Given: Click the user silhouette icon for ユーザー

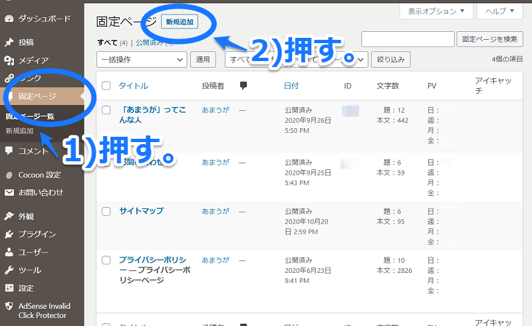Looking at the screenshot, I should tap(9, 252).
